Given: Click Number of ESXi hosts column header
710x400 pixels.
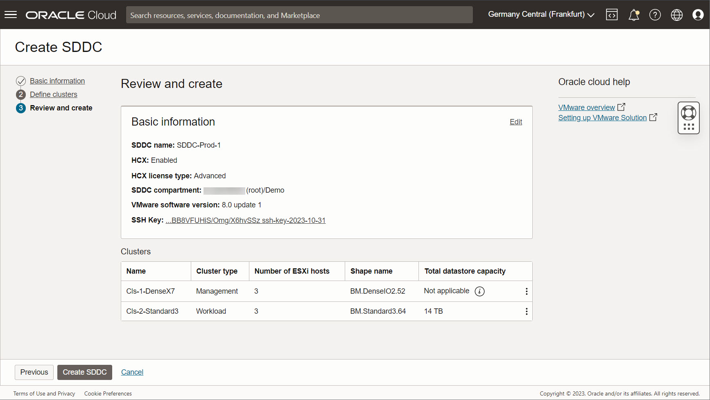Looking at the screenshot, I should click(292, 271).
